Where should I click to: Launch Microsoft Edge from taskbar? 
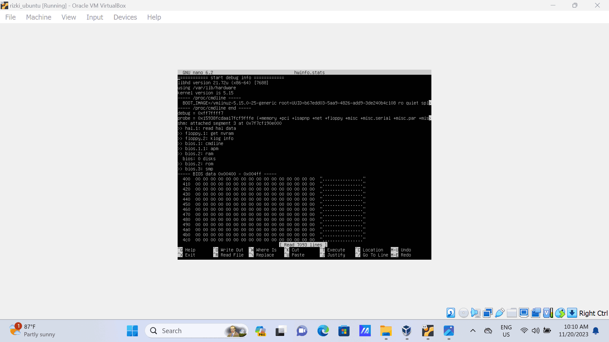(x=323, y=331)
